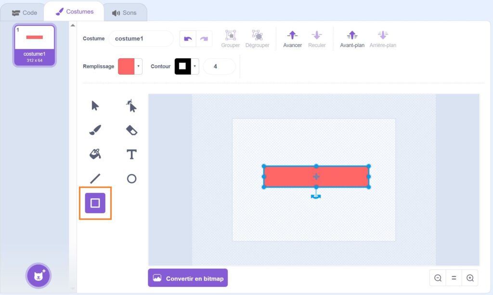Viewport: 493px width, 295px height.
Task: Bring shape forward with Avancer
Action: coord(292,39)
